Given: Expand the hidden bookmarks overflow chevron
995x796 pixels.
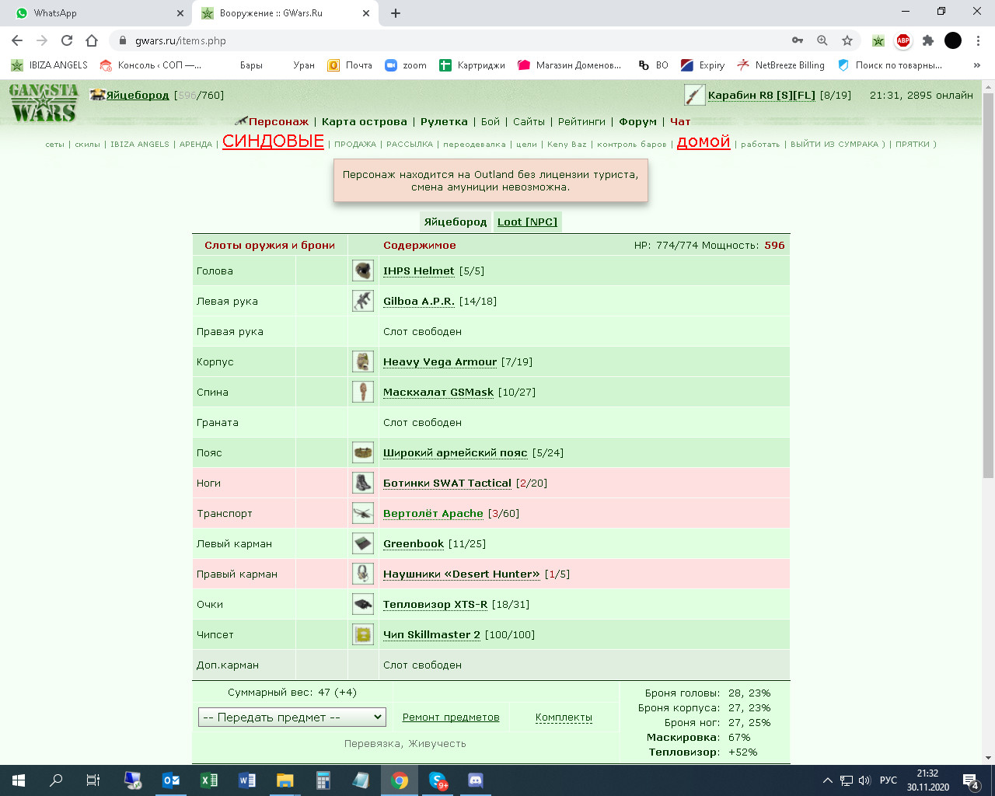Looking at the screenshot, I should pyautogui.click(x=977, y=65).
